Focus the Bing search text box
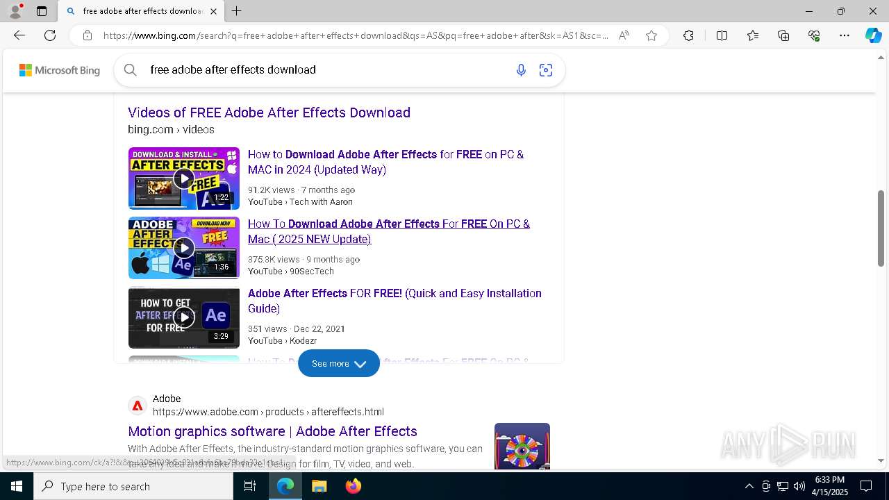Image resolution: width=889 pixels, height=500 pixels. pos(326,69)
